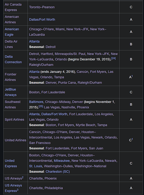This screenshot has width=144, height=195.
Task: Follow Chicago–O'Hare in American Eagle row
Action: [41, 29]
